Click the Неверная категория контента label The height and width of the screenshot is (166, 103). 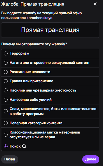pyautogui.click(x=36, y=123)
